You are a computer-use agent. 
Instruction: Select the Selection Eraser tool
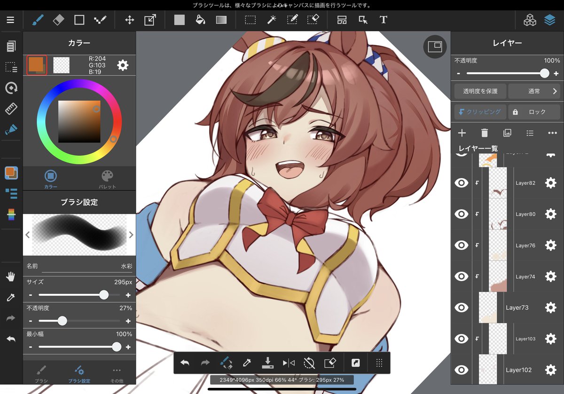[x=313, y=20]
